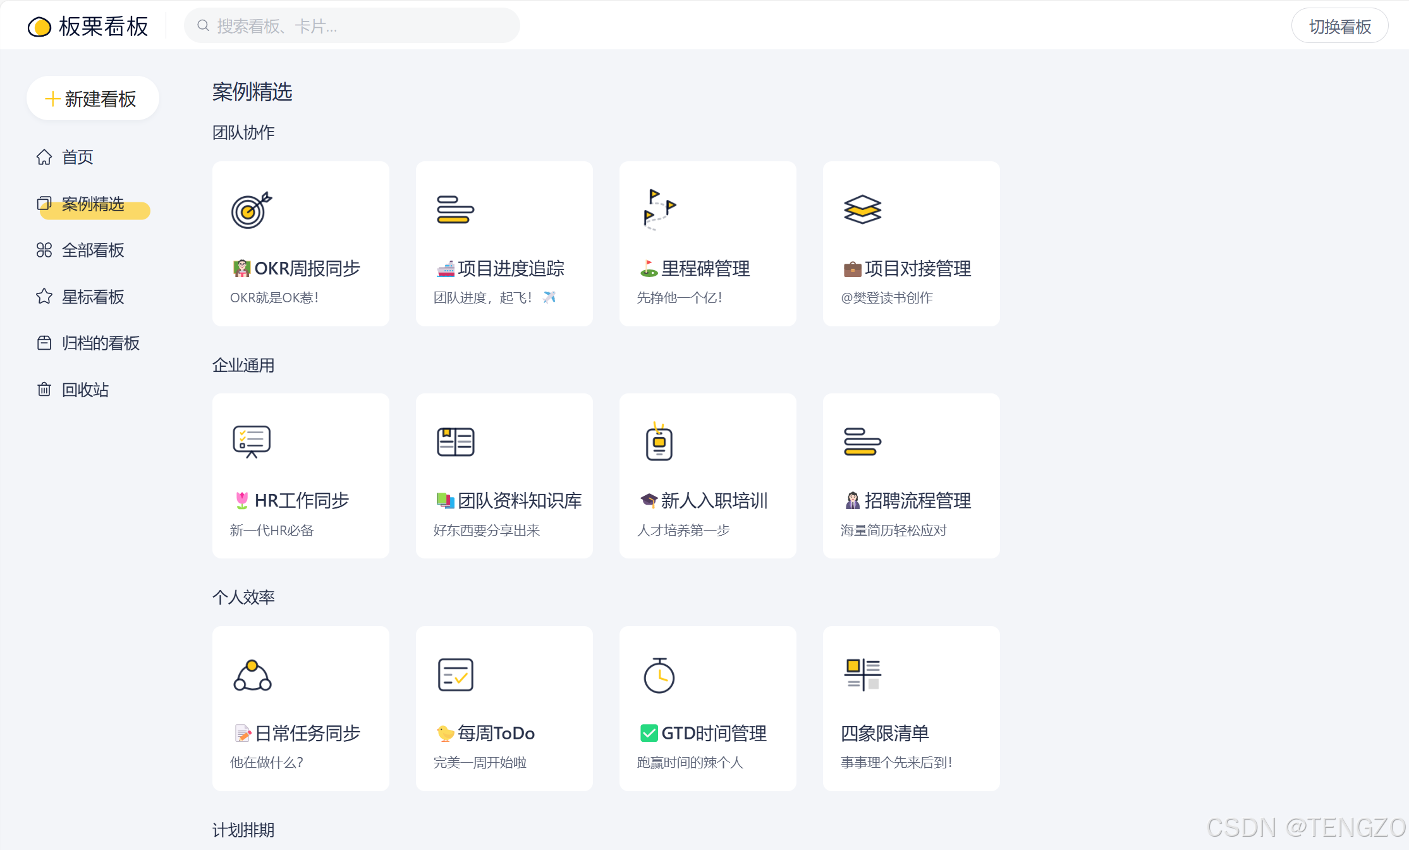
Task: Click the 切换看板 button
Action: pyautogui.click(x=1339, y=27)
